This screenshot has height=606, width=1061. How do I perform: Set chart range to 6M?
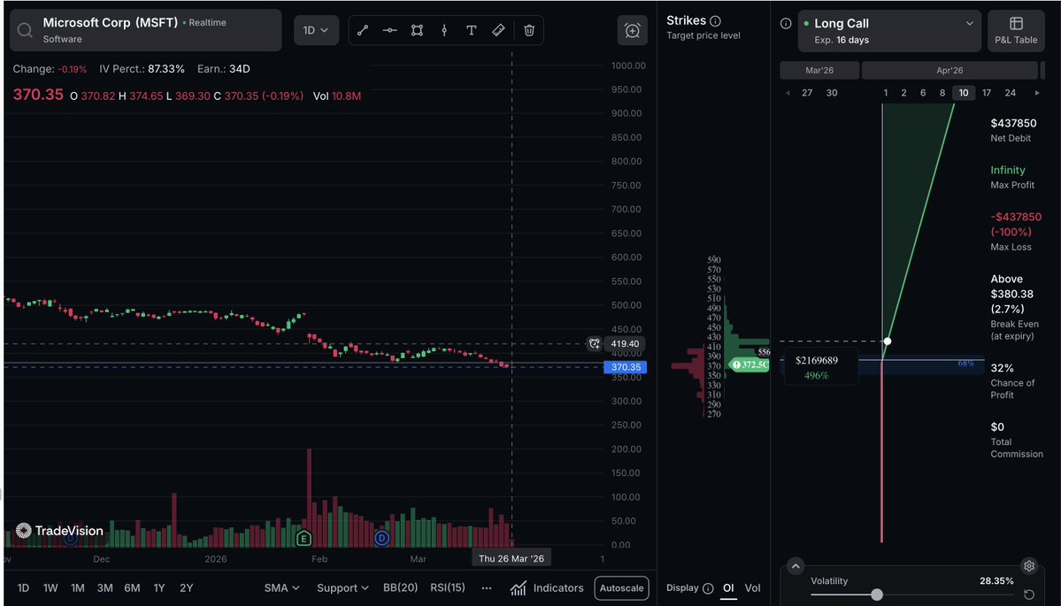(132, 587)
